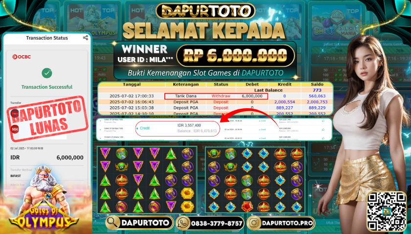
Task: Open the DAPURTOTO search button
Action: (x=139, y=223)
